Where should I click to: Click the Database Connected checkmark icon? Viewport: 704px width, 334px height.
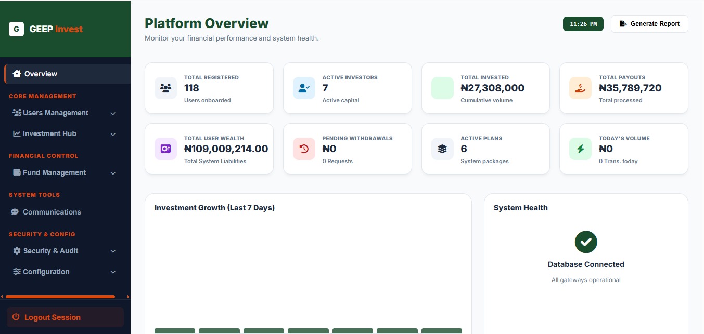[x=586, y=242]
